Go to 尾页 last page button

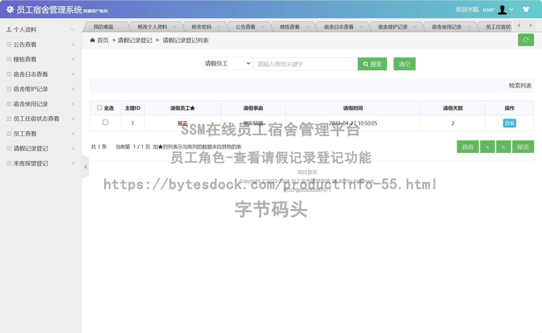523,147
